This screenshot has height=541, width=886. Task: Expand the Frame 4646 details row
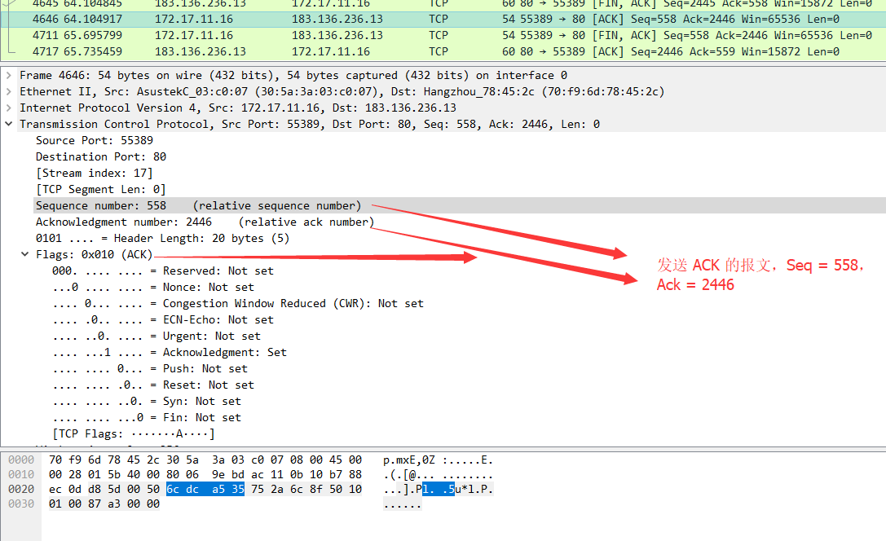tap(9, 75)
